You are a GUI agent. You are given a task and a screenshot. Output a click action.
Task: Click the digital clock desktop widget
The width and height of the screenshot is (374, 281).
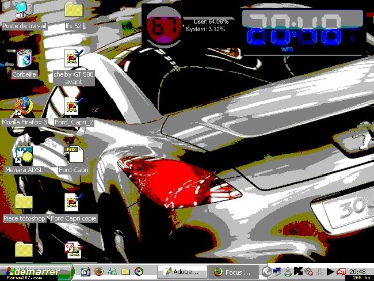tap(303, 32)
